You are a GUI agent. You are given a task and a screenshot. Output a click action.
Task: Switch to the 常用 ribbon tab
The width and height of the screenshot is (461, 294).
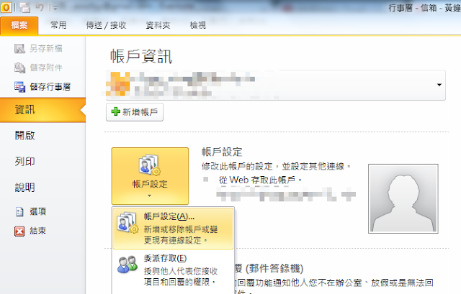tap(58, 25)
